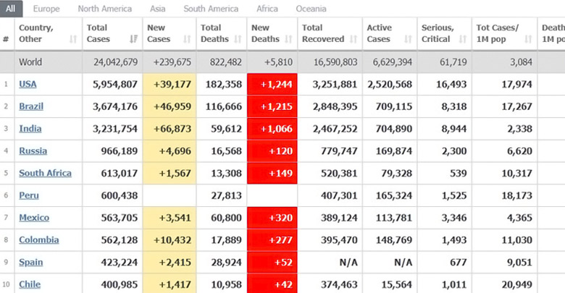Show the South America tab
Screen dimensions: 565x293
(x=211, y=9)
